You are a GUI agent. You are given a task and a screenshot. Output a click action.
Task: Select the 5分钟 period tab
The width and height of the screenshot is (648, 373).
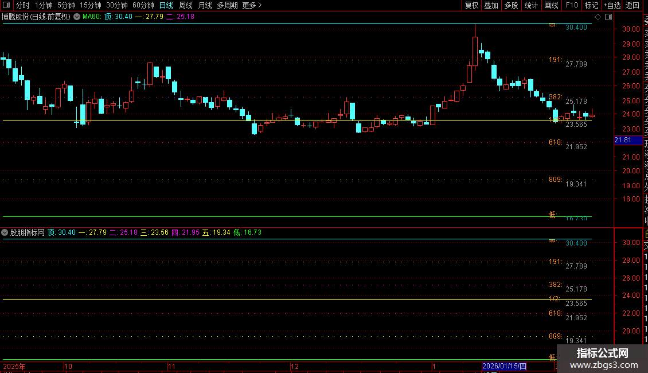point(66,5)
